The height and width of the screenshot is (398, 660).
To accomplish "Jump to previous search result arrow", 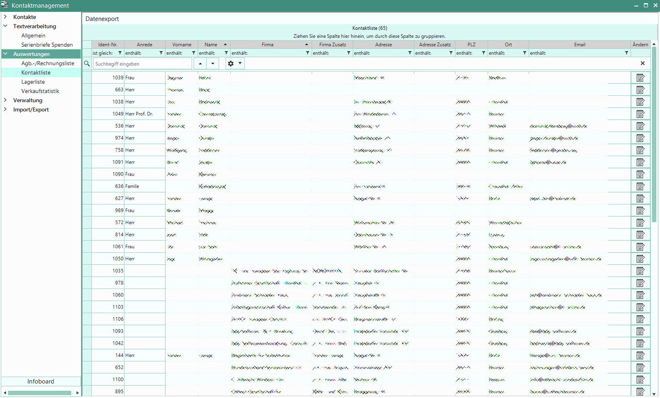I will click(x=200, y=64).
